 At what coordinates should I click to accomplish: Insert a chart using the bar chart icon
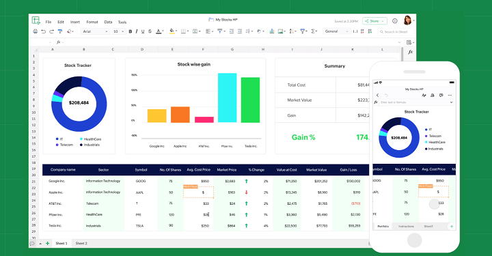tap(272, 31)
